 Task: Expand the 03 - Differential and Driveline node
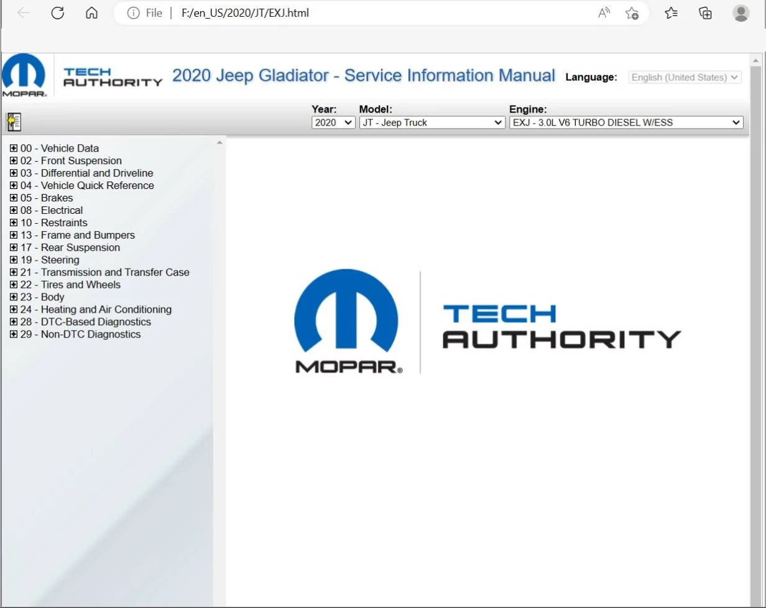(x=14, y=173)
